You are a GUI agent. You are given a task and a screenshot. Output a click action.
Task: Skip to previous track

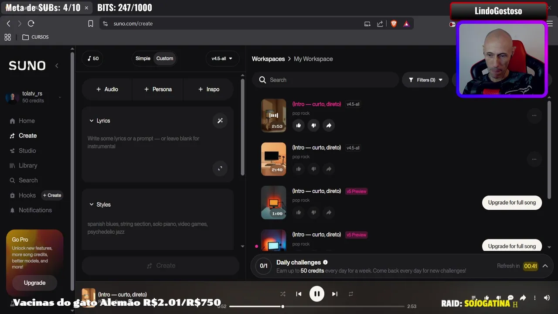tap(299, 294)
